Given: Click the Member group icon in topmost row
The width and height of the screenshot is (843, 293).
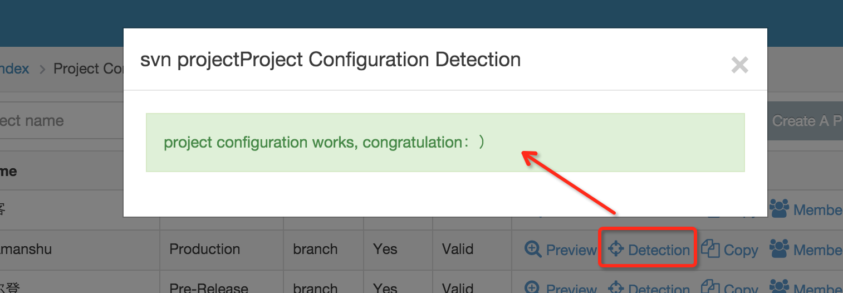Looking at the screenshot, I should click(780, 209).
